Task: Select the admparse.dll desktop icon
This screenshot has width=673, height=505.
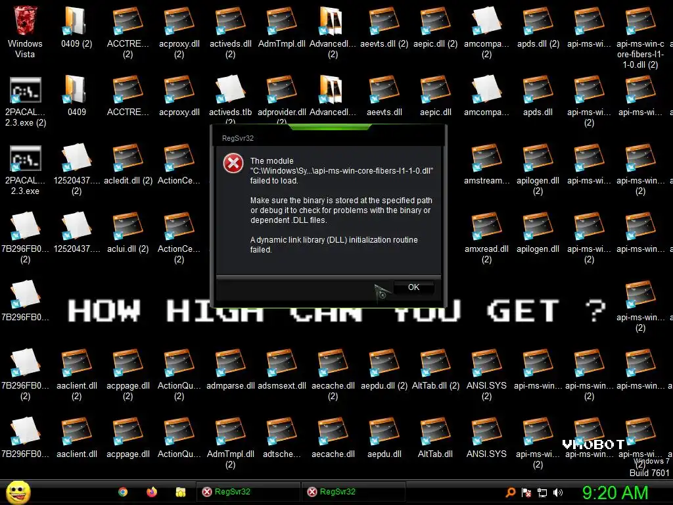Action: [x=230, y=369]
